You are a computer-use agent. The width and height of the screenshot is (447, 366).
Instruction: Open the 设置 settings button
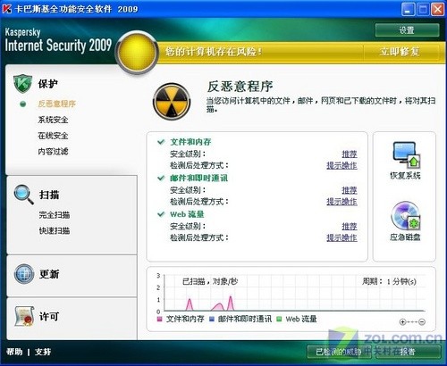(x=407, y=30)
